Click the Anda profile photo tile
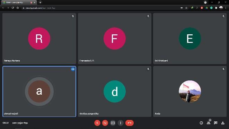 tap(190, 92)
